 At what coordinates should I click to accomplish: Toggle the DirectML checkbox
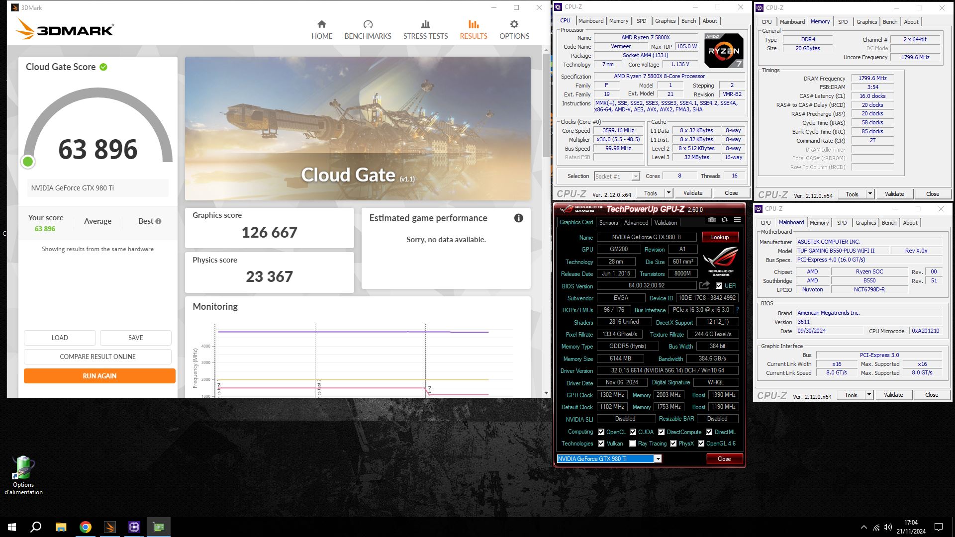(x=709, y=432)
